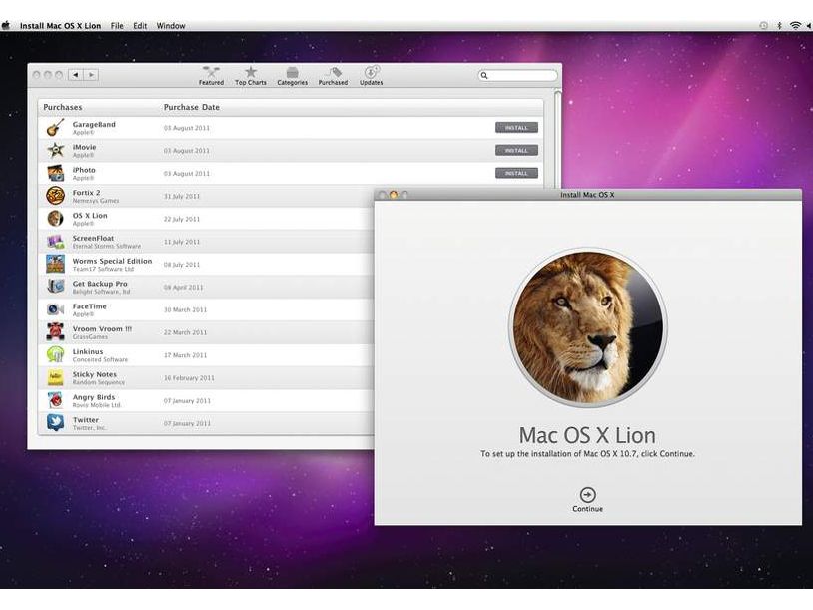Viewport: 813px width, 610px height.
Task: Switch to the Purchased tab
Action: click(333, 75)
